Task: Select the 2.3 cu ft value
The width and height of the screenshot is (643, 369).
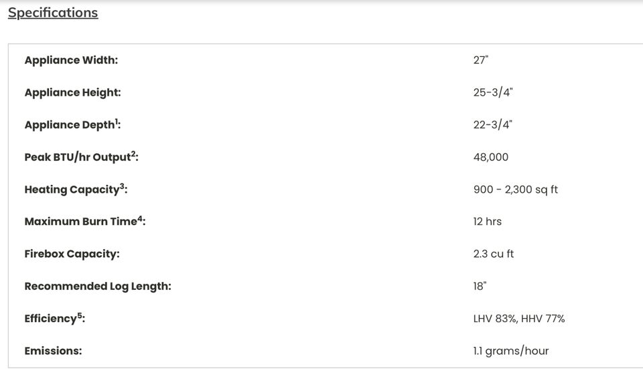Action: pos(493,254)
